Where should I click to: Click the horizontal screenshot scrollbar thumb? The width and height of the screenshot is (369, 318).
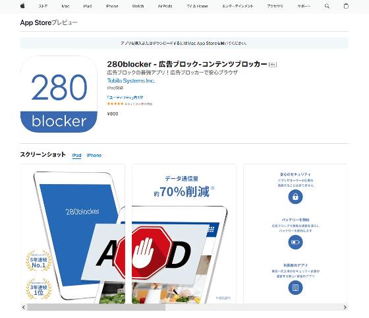(96, 307)
